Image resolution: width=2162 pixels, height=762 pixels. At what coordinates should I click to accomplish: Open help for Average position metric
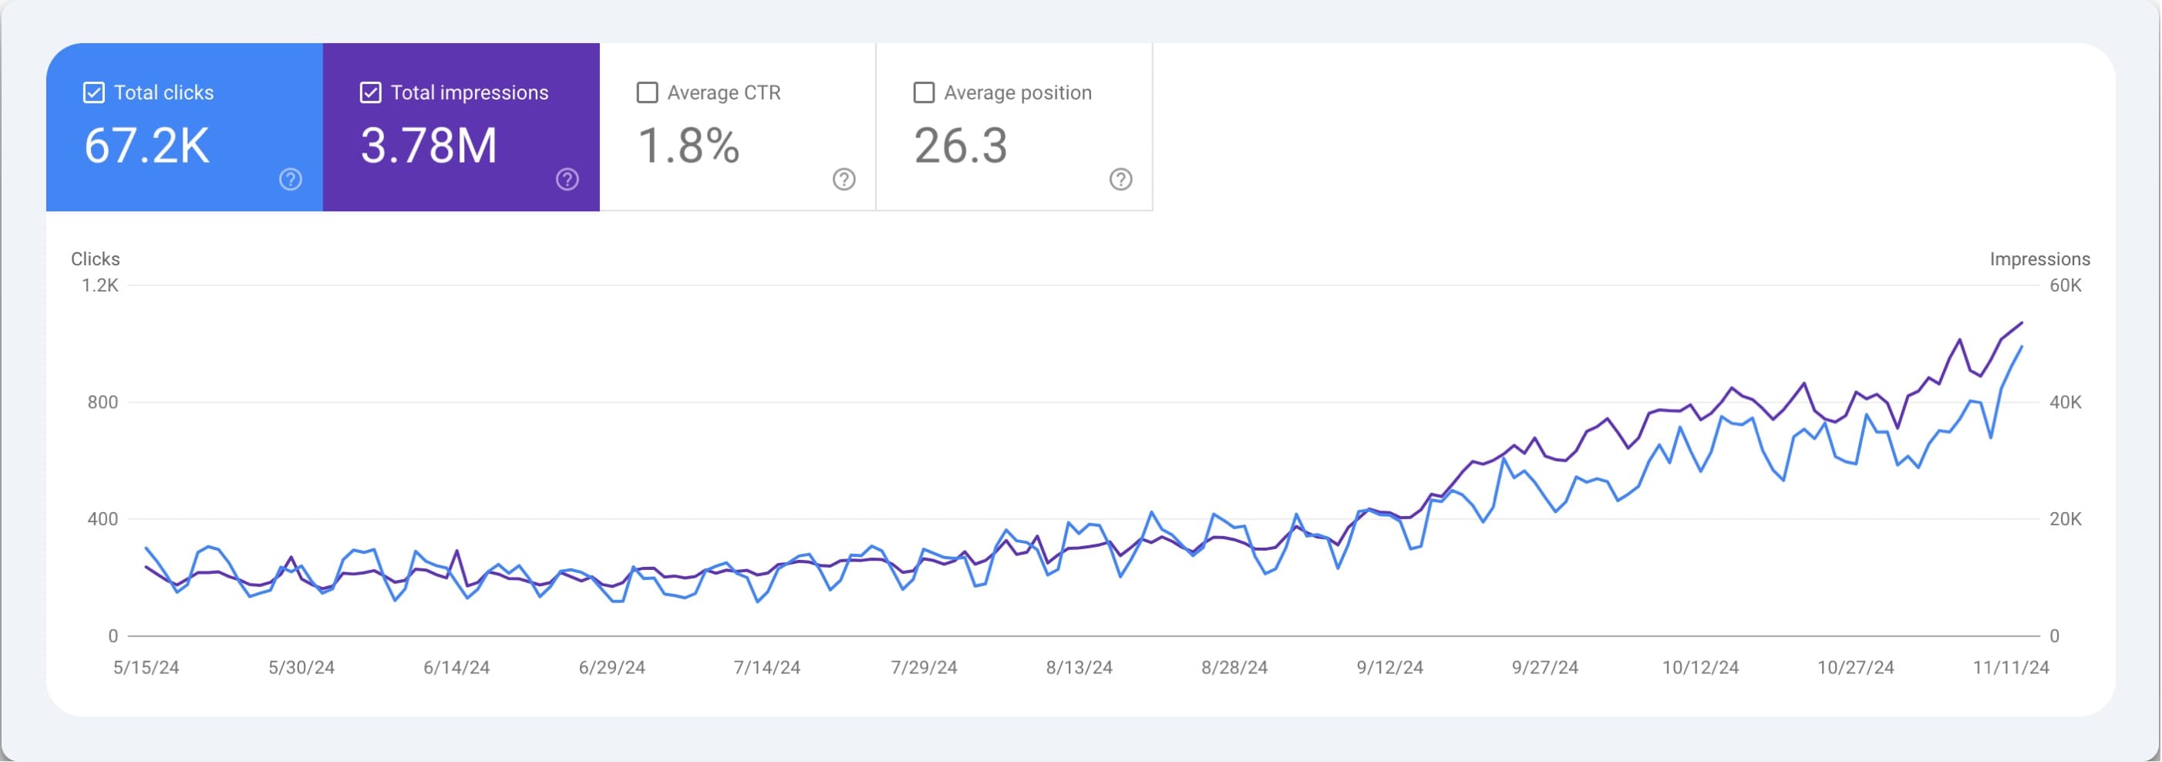click(x=1120, y=178)
